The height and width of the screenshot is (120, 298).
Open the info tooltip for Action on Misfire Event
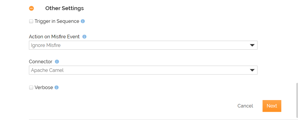[85, 37]
